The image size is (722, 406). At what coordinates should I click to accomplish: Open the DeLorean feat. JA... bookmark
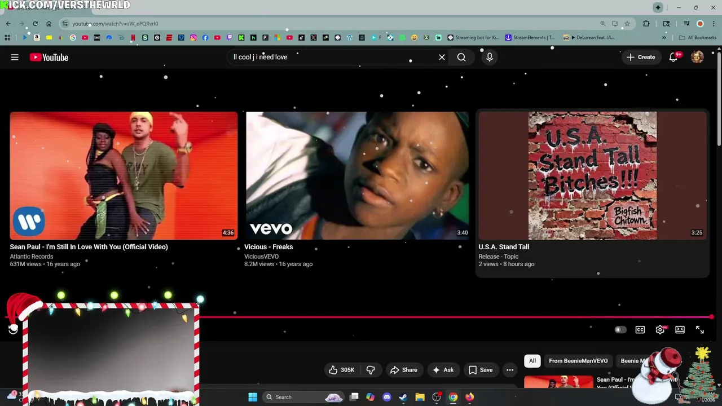[588, 38]
